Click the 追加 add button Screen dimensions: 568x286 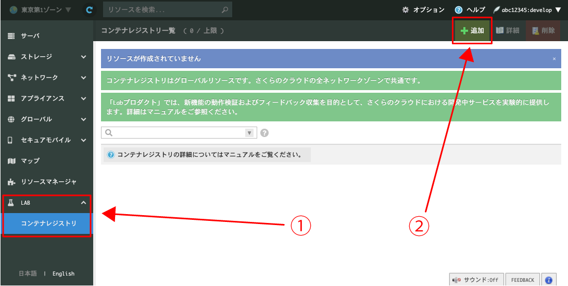[x=472, y=31]
